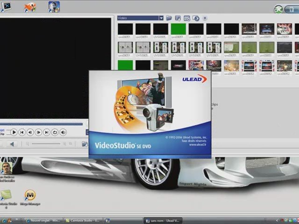The image size is (299, 224).
Task: Click www.ulead.fr on the splash screen
Action: pyautogui.click(x=198, y=145)
